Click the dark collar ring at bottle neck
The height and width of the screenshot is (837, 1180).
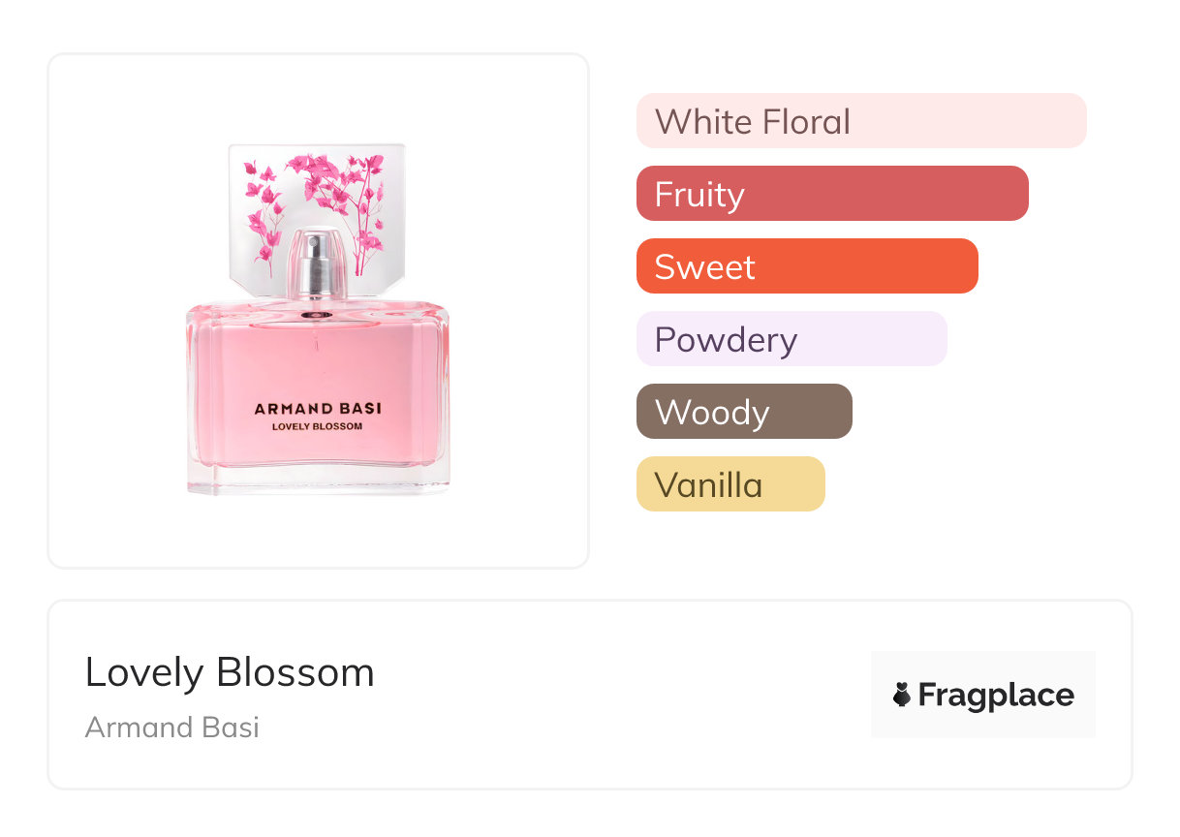(x=316, y=315)
